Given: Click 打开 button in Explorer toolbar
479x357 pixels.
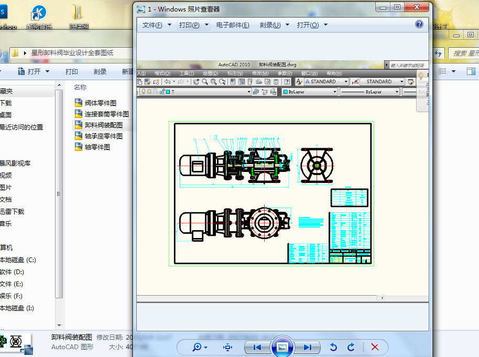Looking at the screenshot, I should (29, 71).
